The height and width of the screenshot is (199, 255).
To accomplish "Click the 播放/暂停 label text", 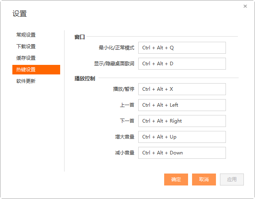I will coord(124,89).
